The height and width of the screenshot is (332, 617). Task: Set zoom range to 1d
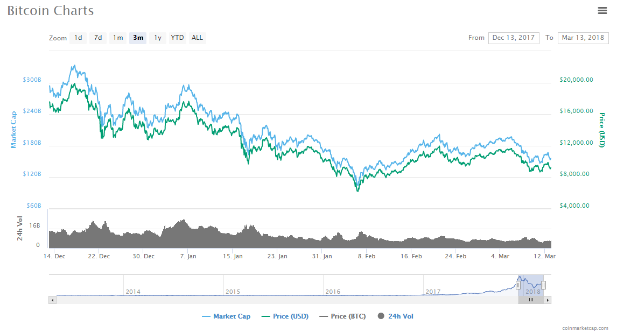tap(78, 38)
